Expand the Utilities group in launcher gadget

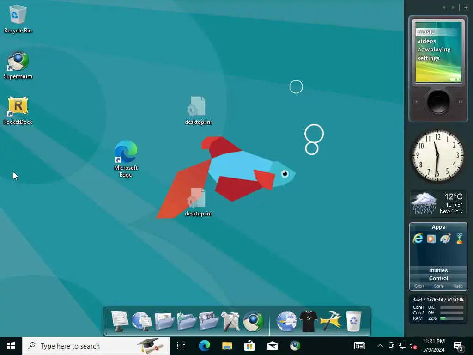point(438,270)
